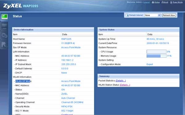Screen dimensions: 185x115
Task: Click WLAN Status value ON
Action: coord(63,90)
